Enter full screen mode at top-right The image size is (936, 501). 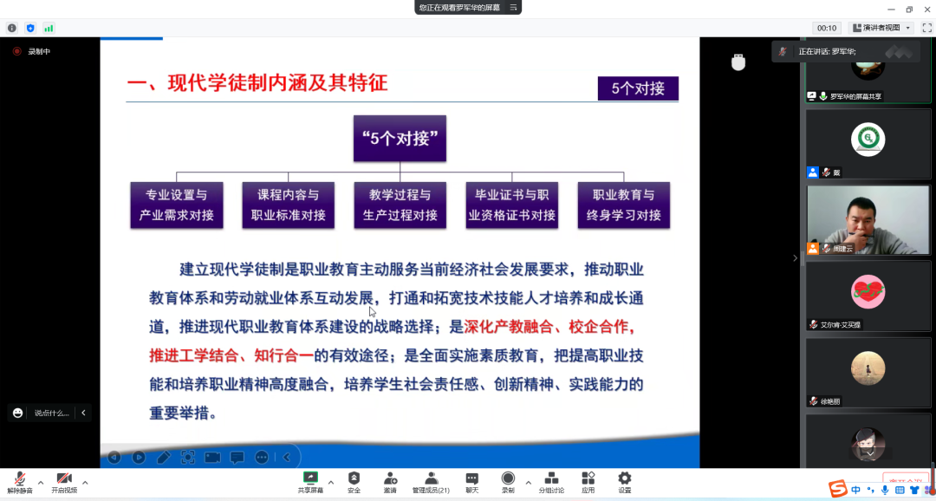926,28
